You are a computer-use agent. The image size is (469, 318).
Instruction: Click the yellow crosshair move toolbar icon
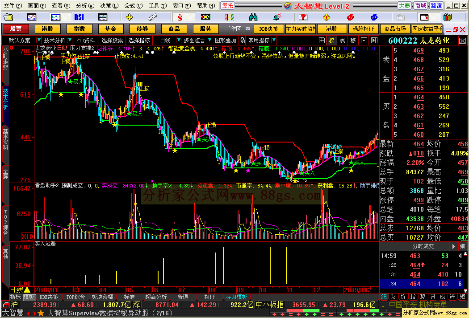pyautogui.click(x=129, y=17)
